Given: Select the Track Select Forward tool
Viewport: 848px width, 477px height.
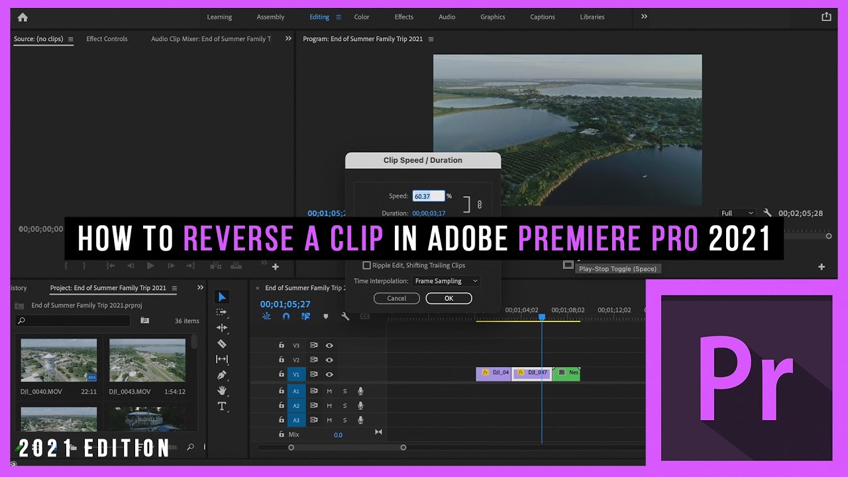Looking at the screenshot, I should click(x=222, y=312).
